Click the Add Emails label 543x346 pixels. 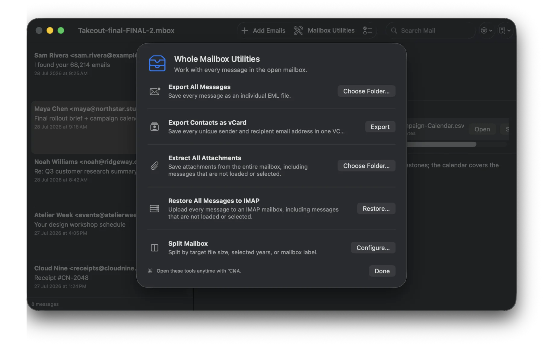(x=269, y=30)
